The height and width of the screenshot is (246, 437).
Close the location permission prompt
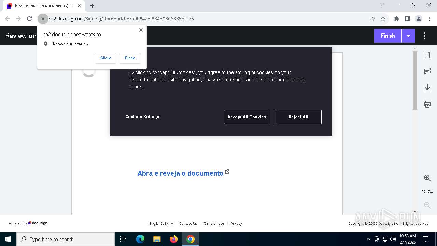click(141, 30)
